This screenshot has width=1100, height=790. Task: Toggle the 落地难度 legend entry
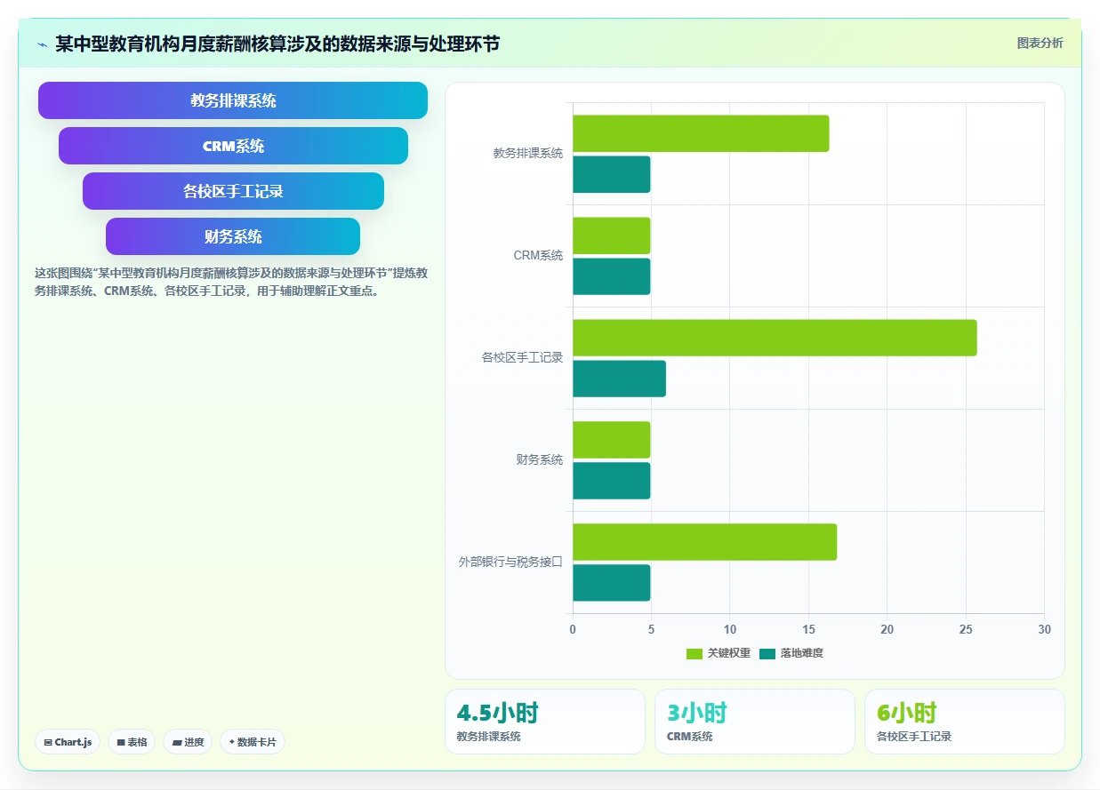(791, 653)
